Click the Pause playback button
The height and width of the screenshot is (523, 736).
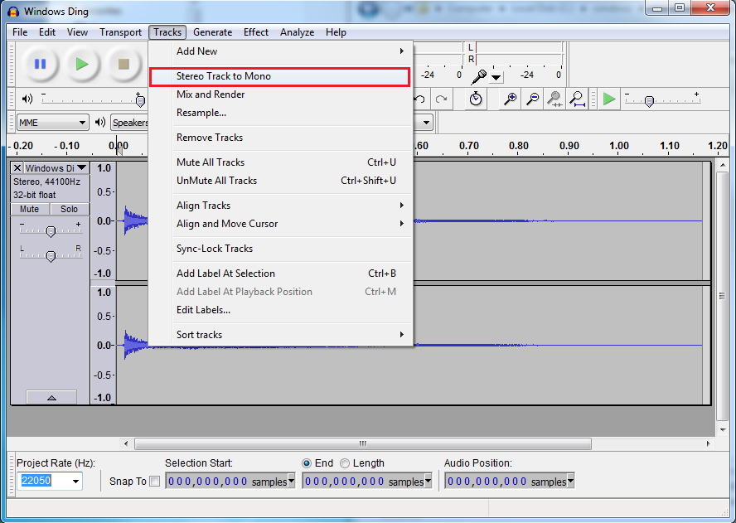[40, 64]
